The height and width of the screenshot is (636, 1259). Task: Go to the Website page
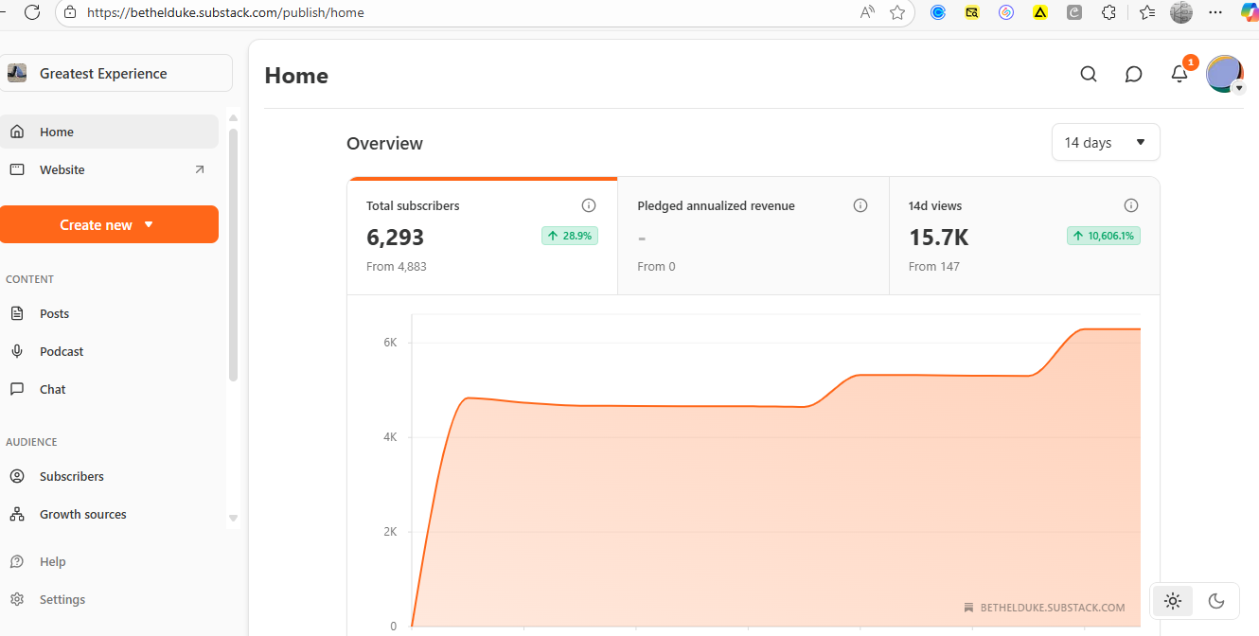(x=62, y=169)
